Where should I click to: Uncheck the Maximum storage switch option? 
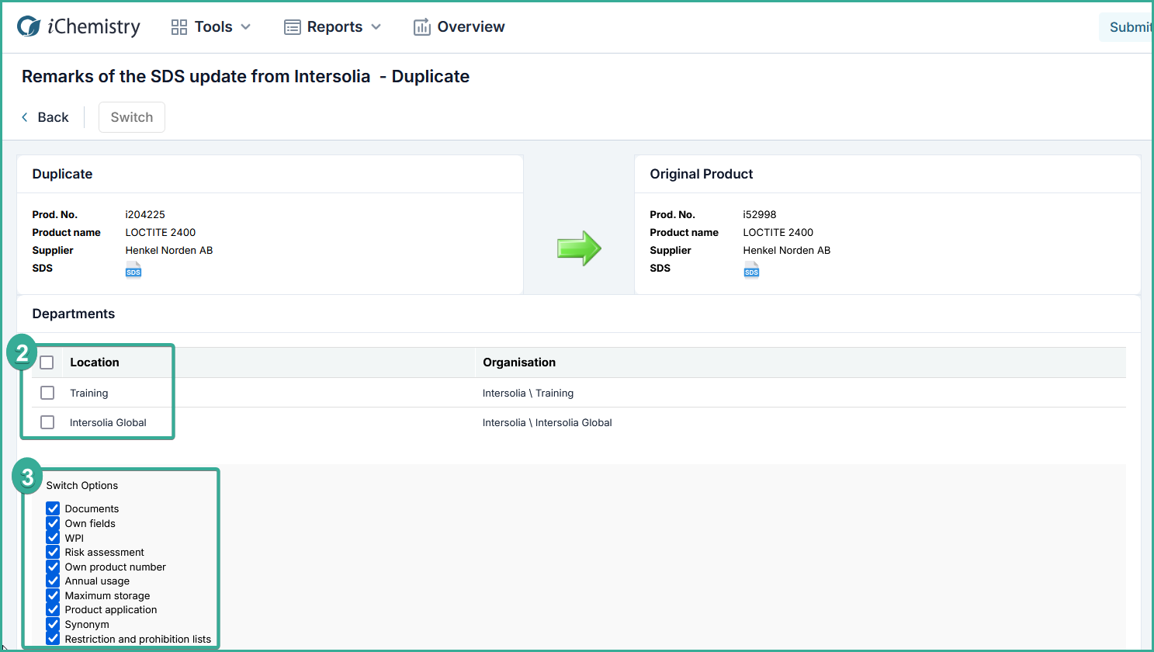tap(53, 595)
